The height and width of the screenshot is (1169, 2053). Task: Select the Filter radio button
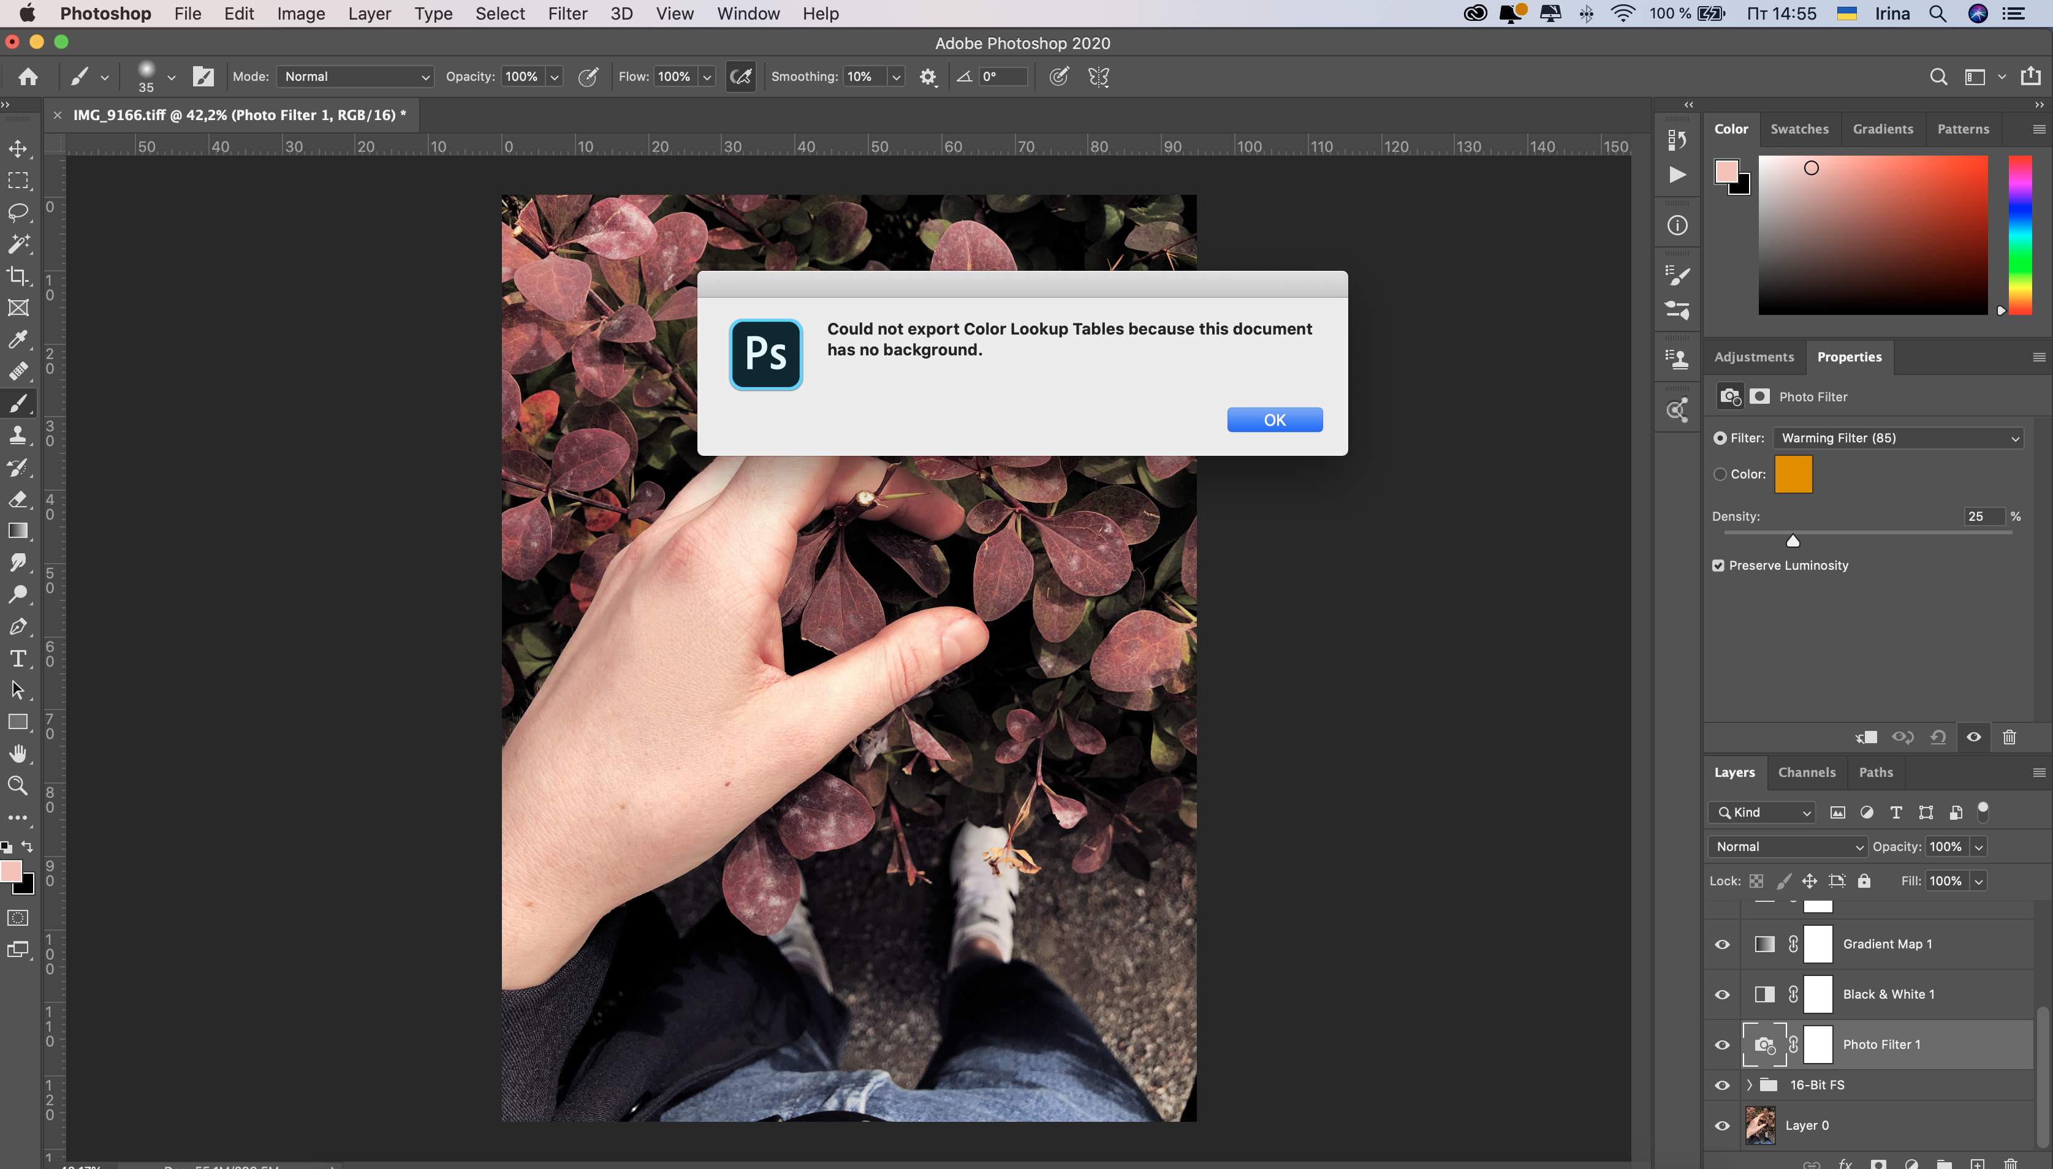tap(1720, 437)
